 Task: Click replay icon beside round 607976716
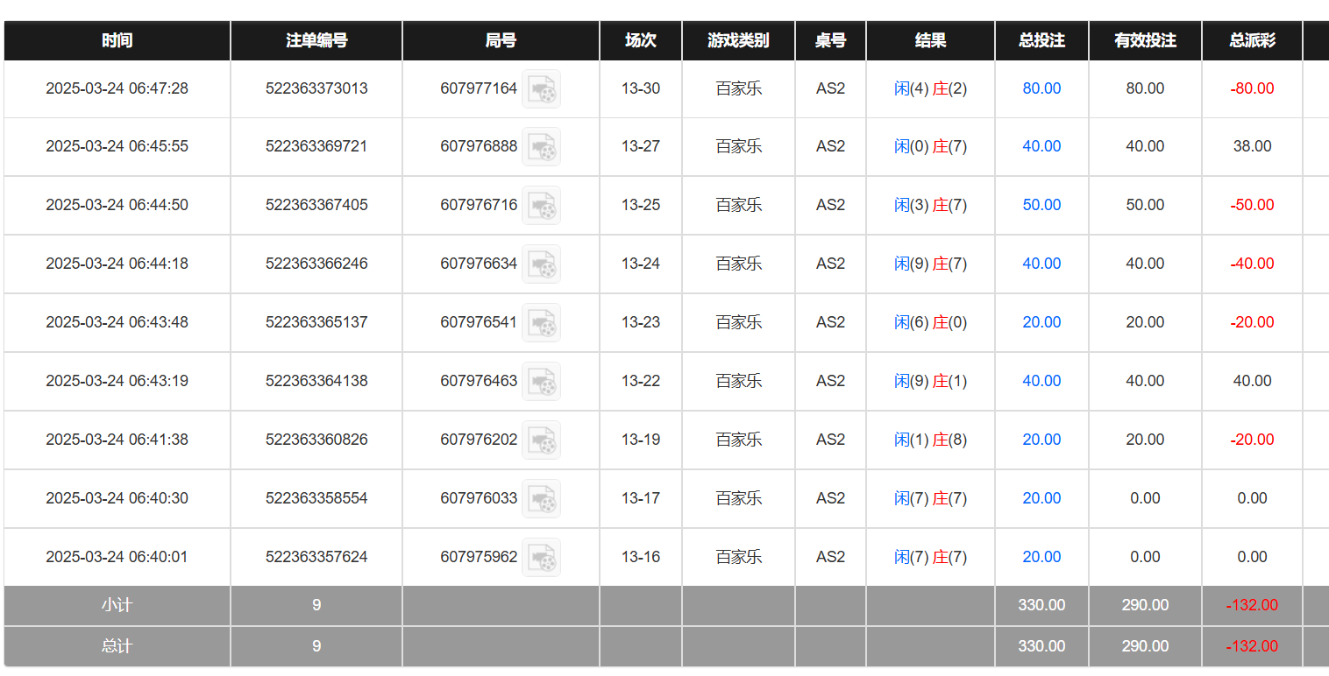(541, 206)
